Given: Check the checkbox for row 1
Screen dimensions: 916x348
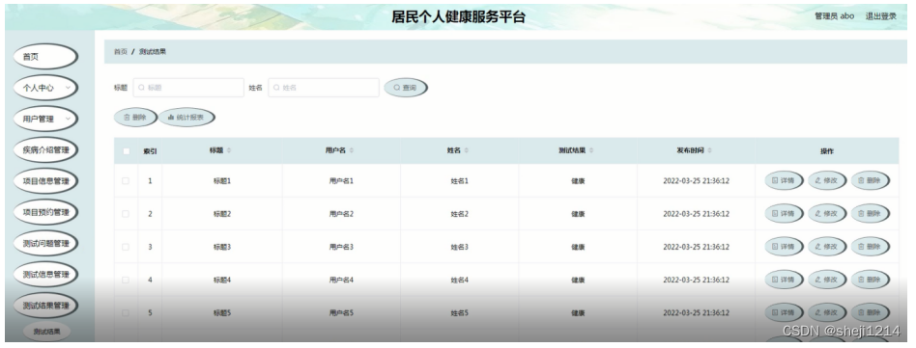Looking at the screenshot, I should coord(126,180).
